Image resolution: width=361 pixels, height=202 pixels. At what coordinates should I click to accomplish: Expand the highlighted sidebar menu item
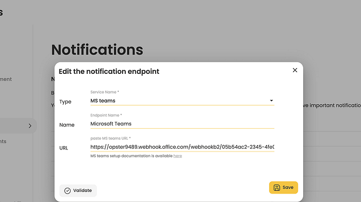tap(18, 126)
